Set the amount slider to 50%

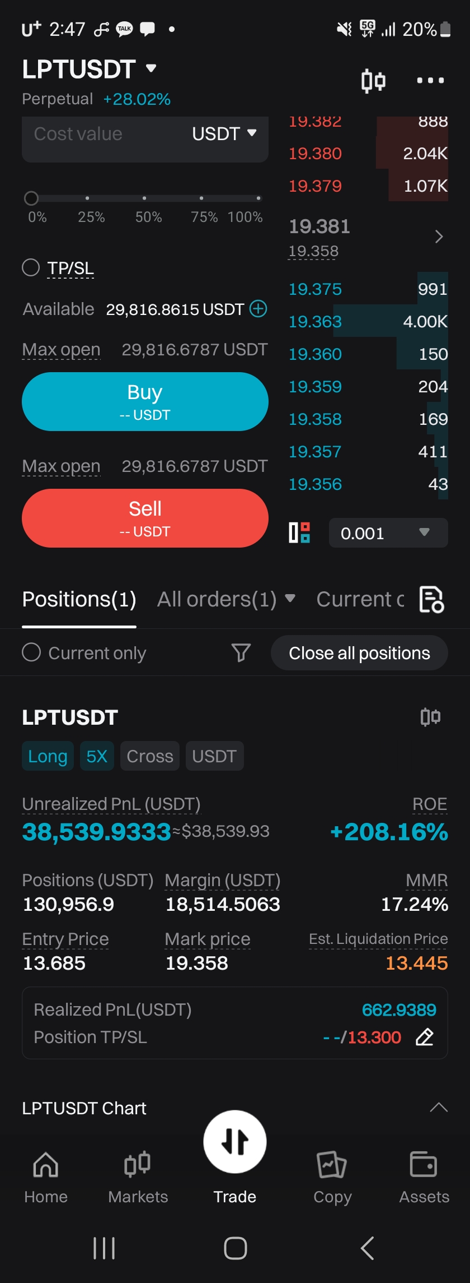point(144,198)
